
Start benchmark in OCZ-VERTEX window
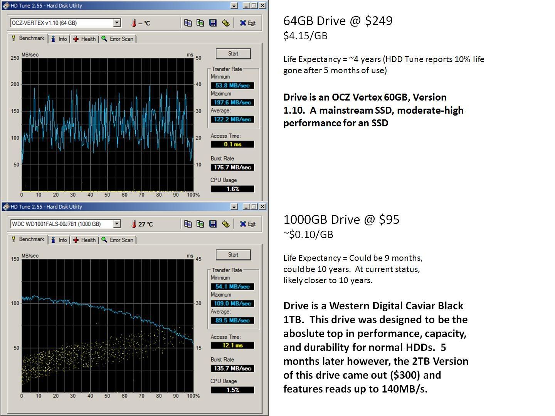(x=233, y=54)
